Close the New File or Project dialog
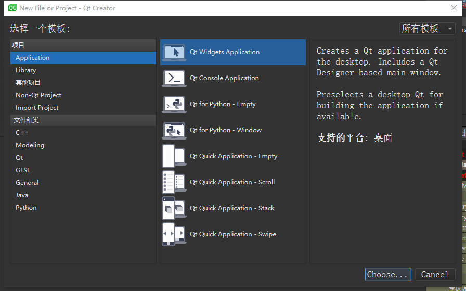The image size is (466, 291). pyautogui.click(x=454, y=8)
